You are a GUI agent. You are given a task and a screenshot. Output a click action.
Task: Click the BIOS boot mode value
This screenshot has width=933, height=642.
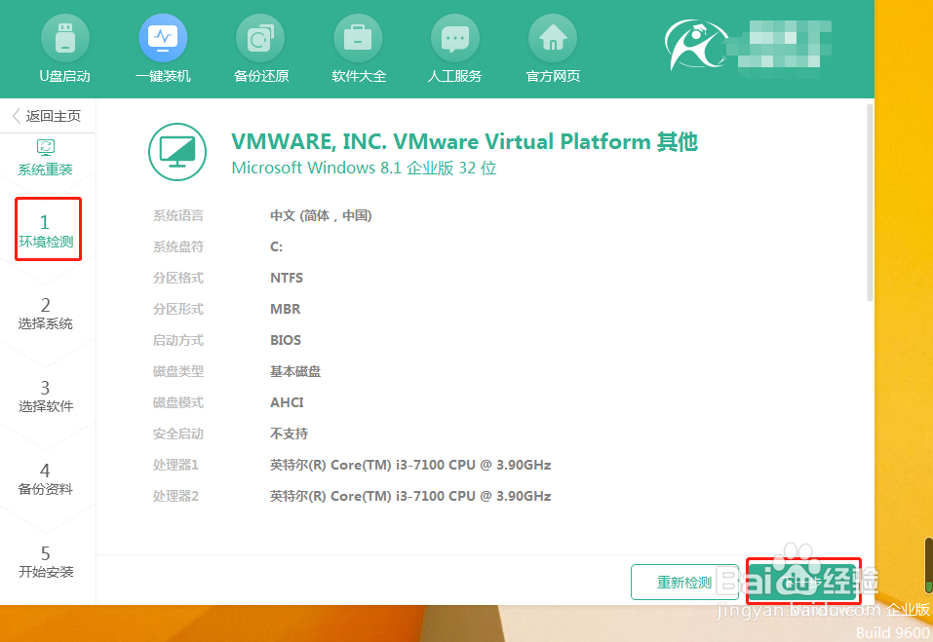tap(285, 340)
